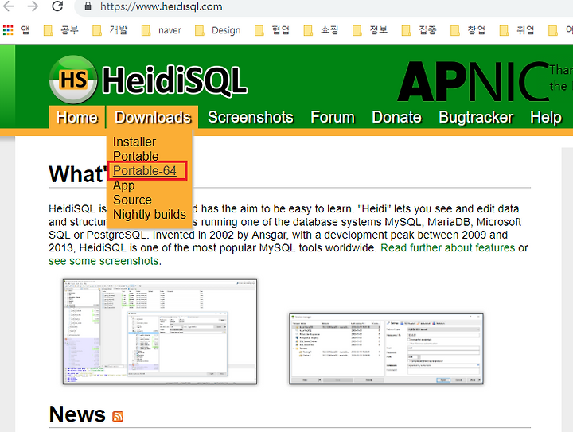Open the Bugtracker tab
Viewport: 573px width, 432px height.
click(476, 117)
